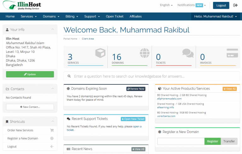Click the Renew Now button

(x=136, y=89)
